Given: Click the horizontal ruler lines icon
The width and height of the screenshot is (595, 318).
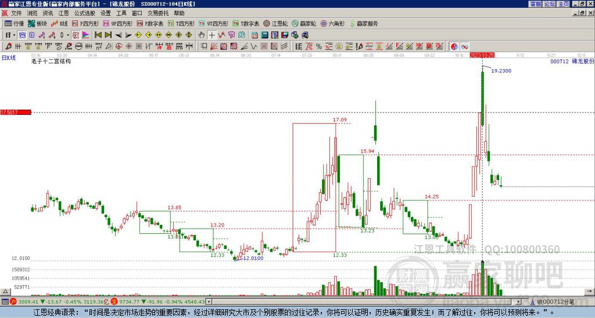Looking at the screenshot, I should click(298, 46).
